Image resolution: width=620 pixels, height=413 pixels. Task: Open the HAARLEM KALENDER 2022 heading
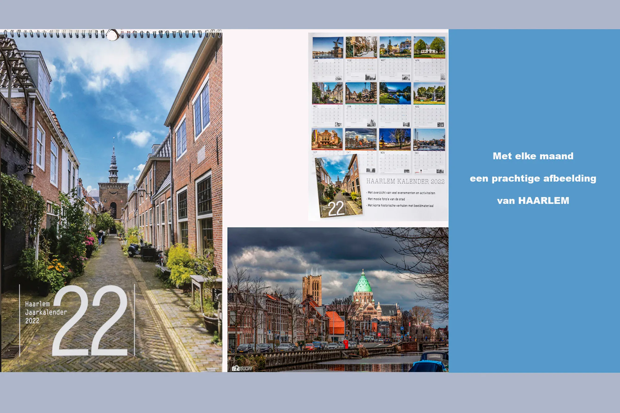click(405, 181)
